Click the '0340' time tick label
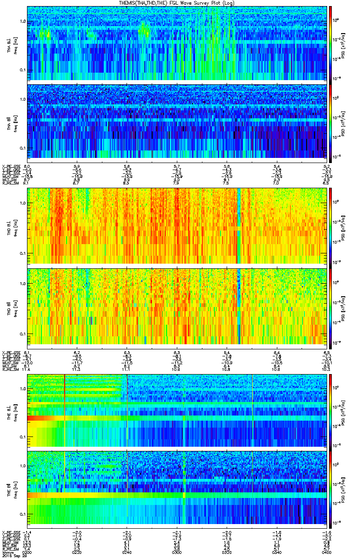The height and width of the screenshot is (559, 349). tap(276, 552)
